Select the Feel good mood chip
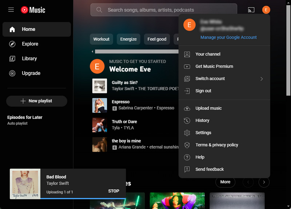 click(157, 39)
